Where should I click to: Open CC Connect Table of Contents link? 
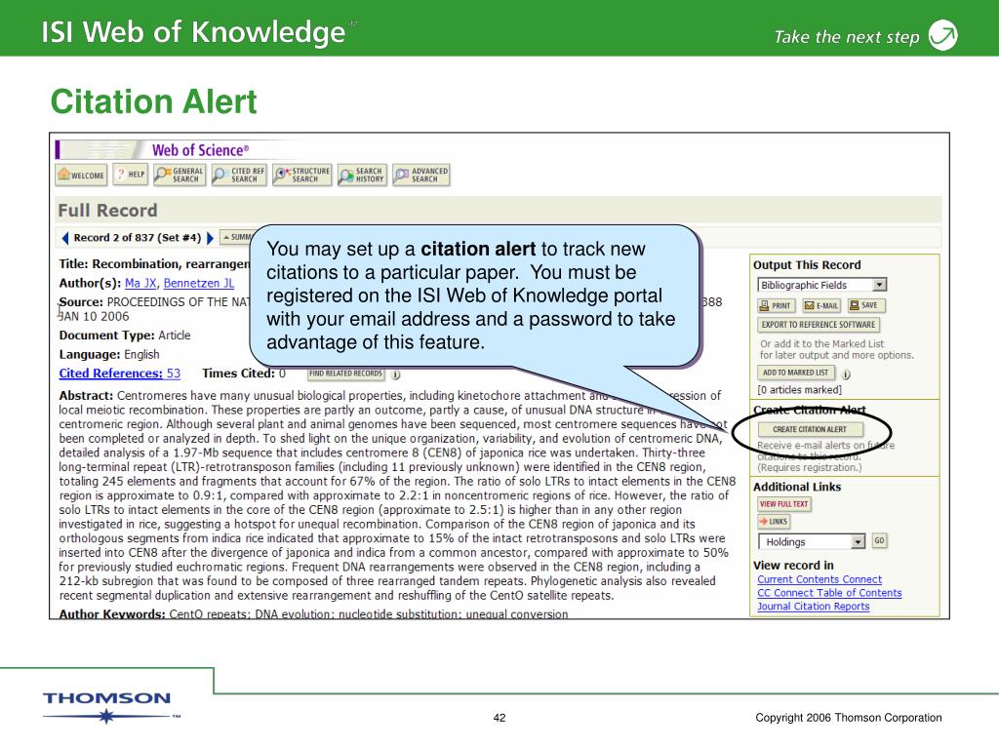(829, 593)
